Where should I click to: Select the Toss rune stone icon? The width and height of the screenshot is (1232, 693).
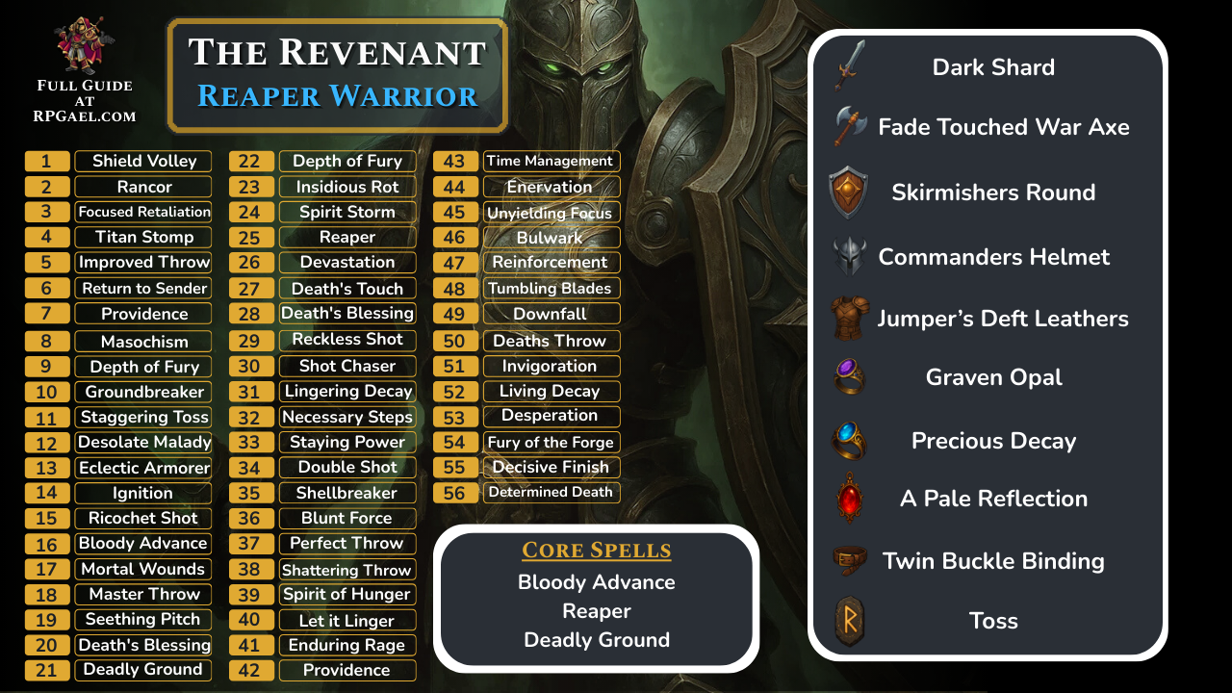[x=849, y=621]
